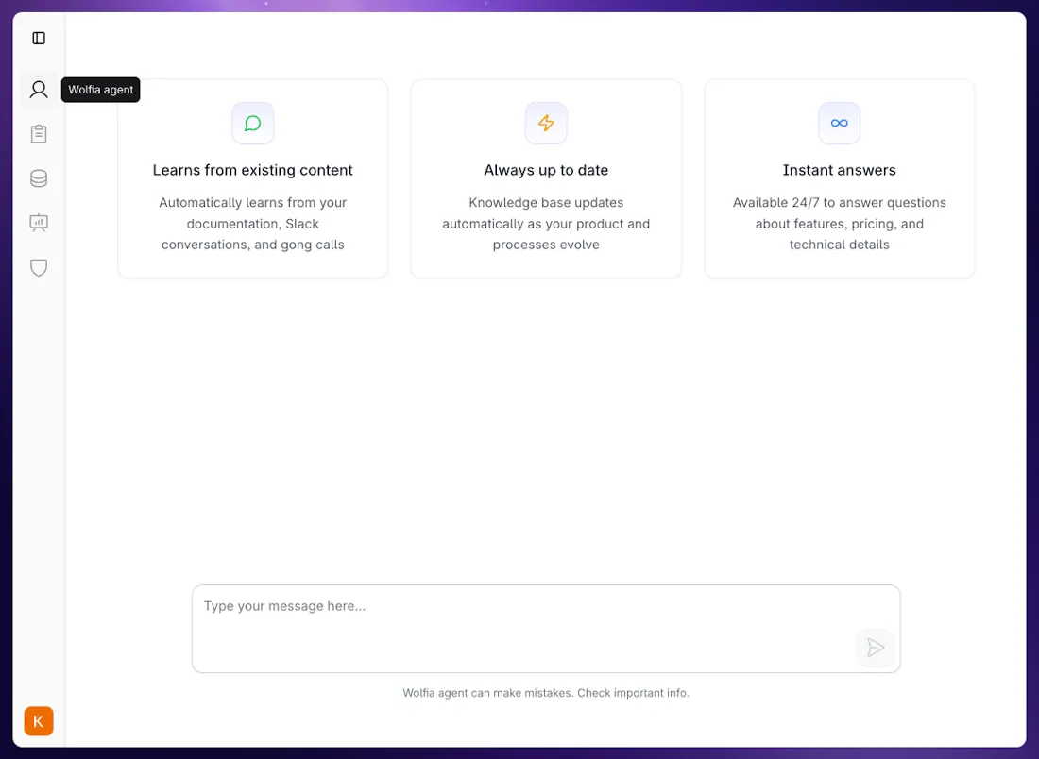This screenshot has width=1039, height=759.
Task: Select the 'Learns from existing content' heading
Action: 252,170
